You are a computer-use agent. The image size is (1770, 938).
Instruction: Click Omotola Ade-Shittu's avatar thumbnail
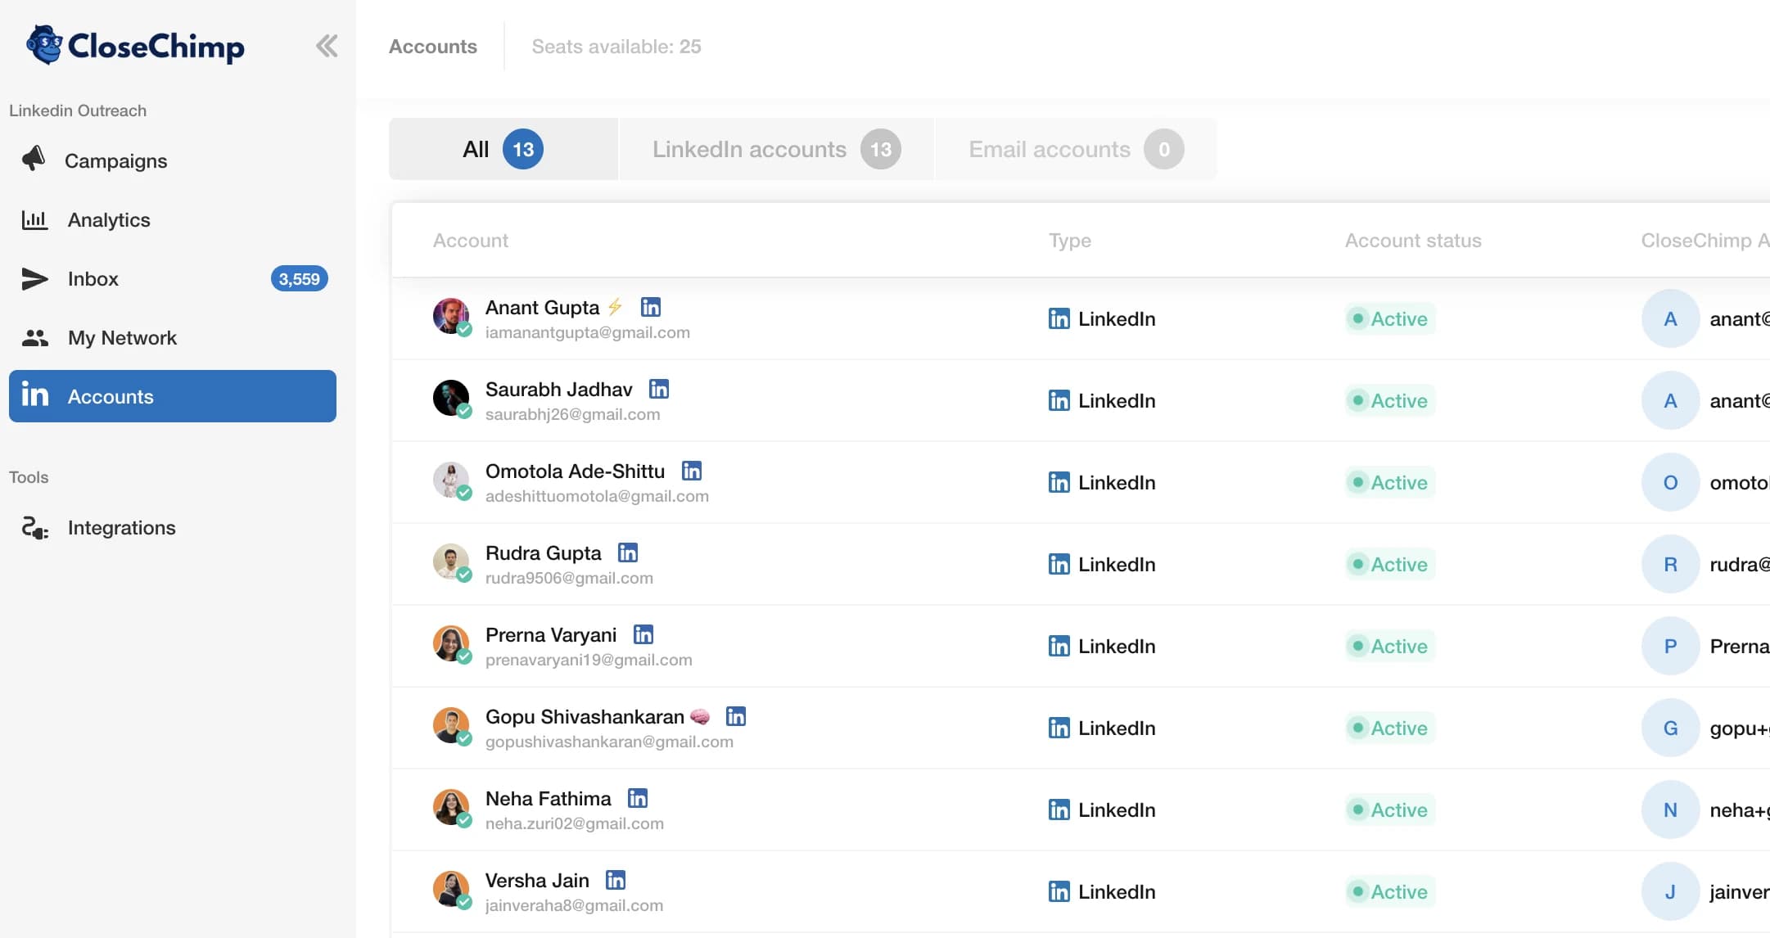click(x=451, y=480)
